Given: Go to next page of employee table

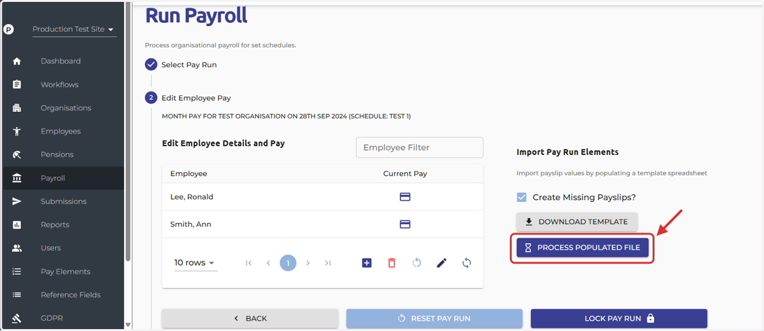Looking at the screenshot, I should point(308,263).
